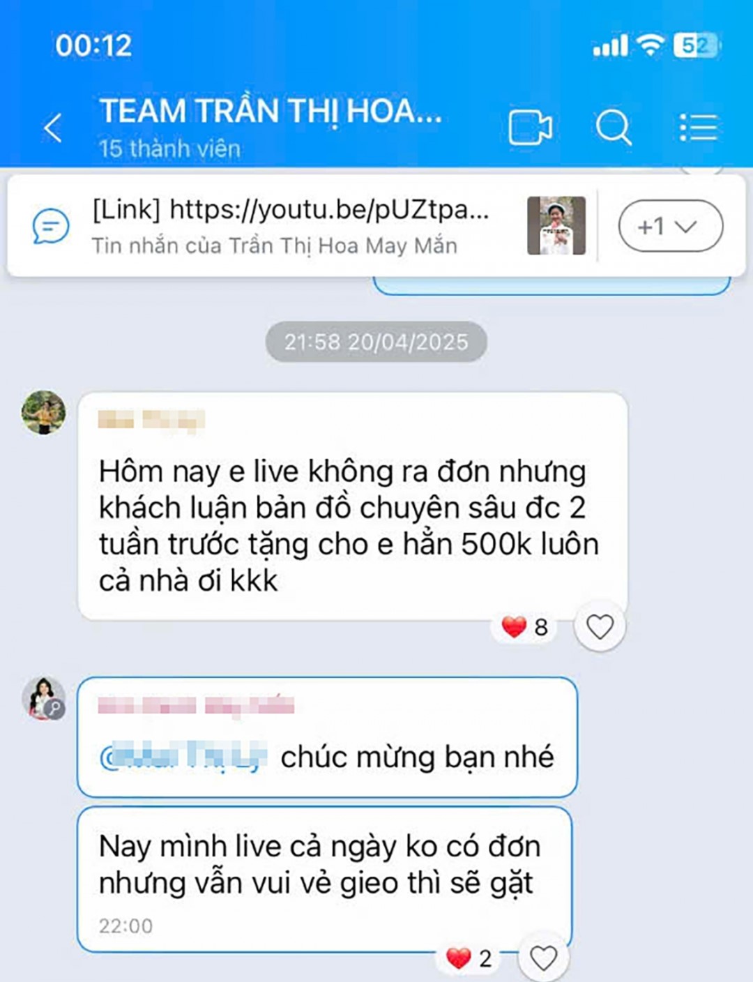Open the avatar with key badge
This screenshot has width=753, height=982.
[x=44, y=698]
